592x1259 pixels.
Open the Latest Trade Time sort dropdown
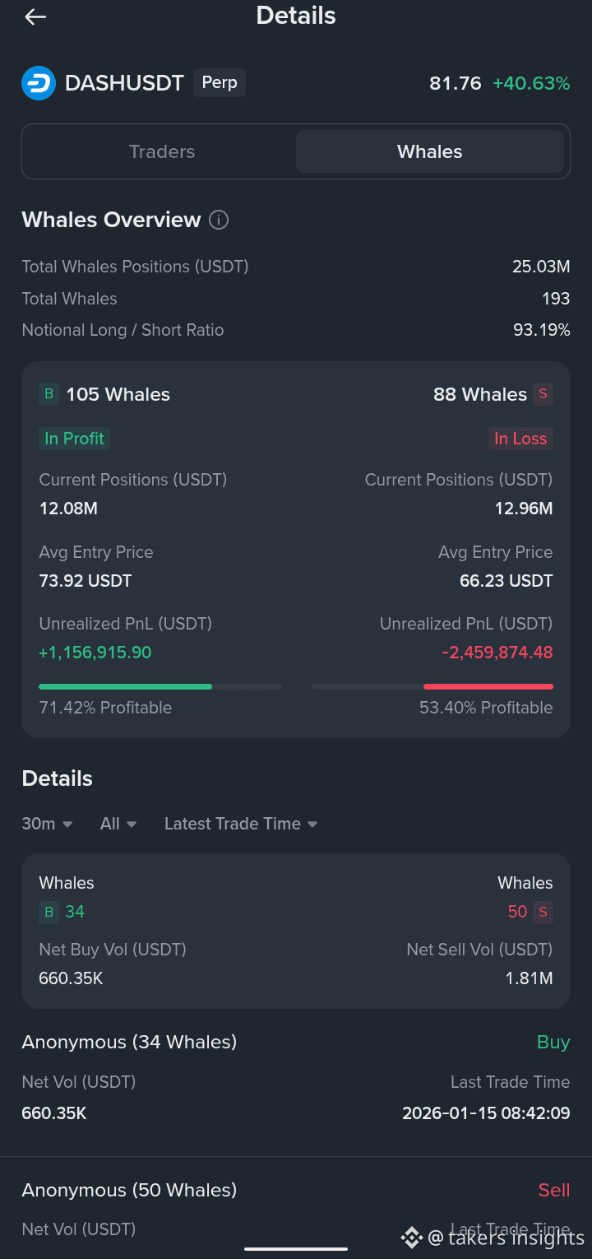pos(241,824)
